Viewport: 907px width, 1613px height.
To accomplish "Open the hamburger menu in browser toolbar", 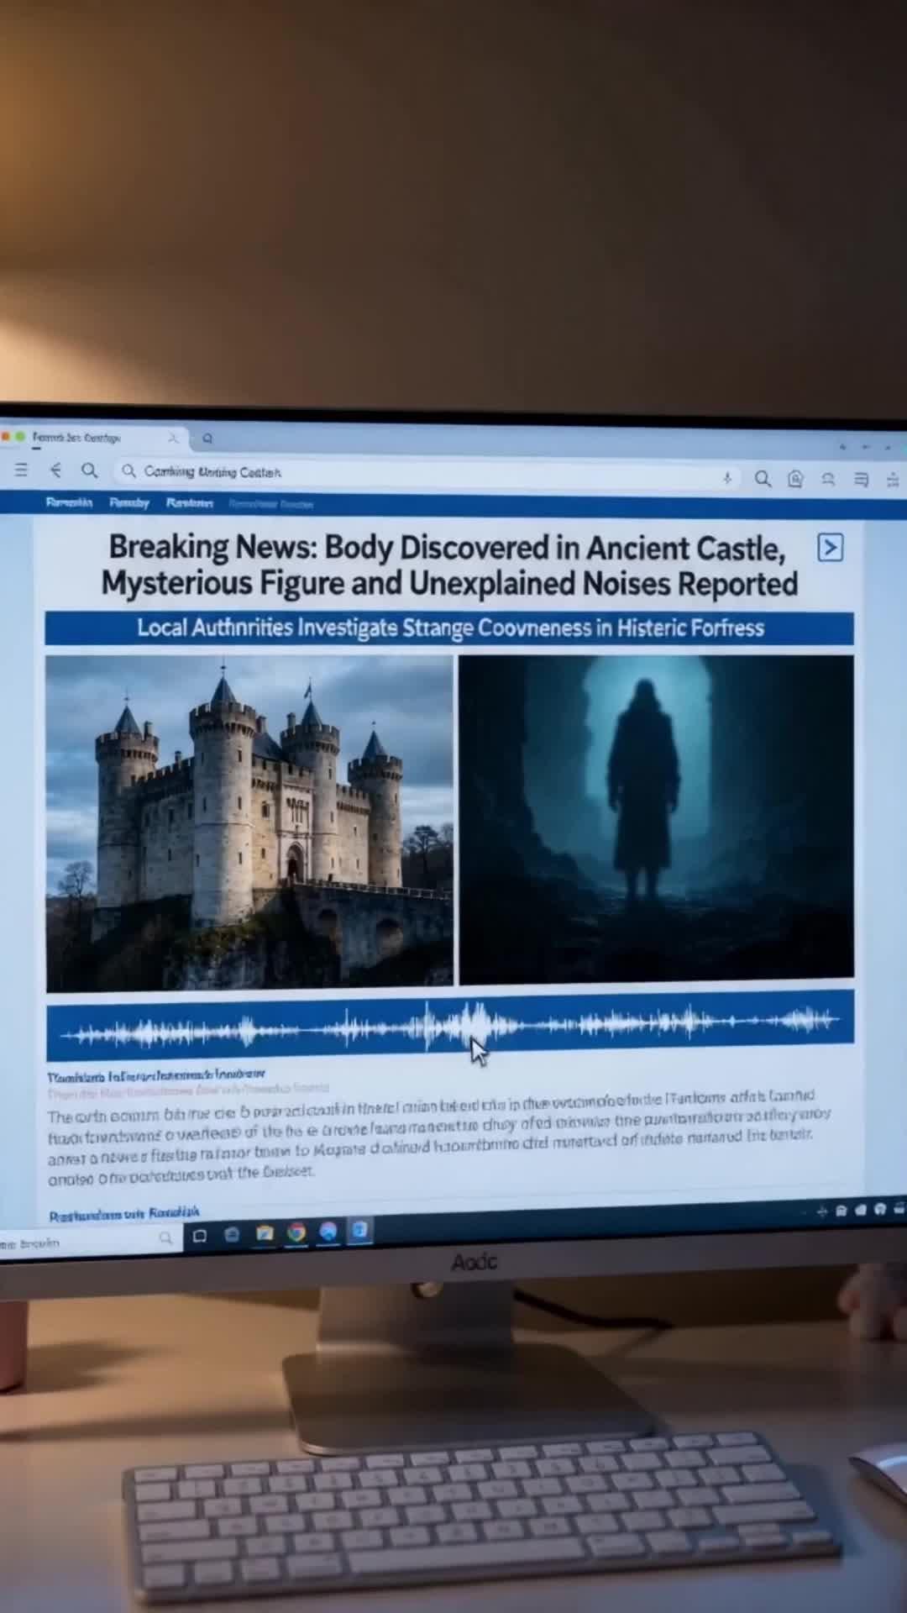I will pyautogui.click(x=21, y=470).
